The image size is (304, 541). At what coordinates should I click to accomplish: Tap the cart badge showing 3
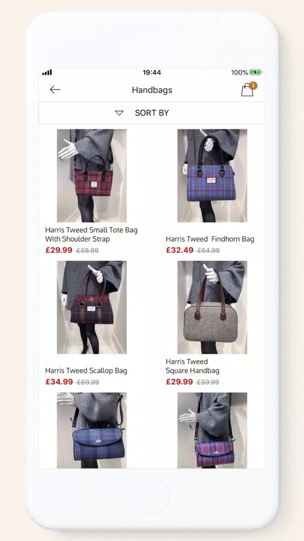coord(253,85)
